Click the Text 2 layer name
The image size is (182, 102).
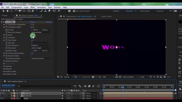(x=27, y=96)
